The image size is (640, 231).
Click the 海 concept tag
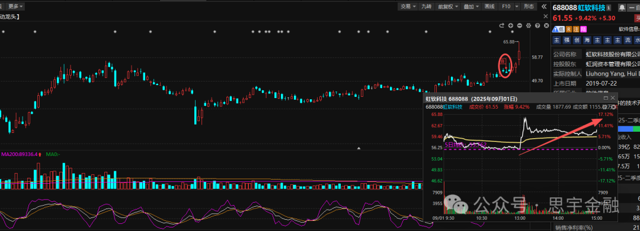click(x=587, y=40)
